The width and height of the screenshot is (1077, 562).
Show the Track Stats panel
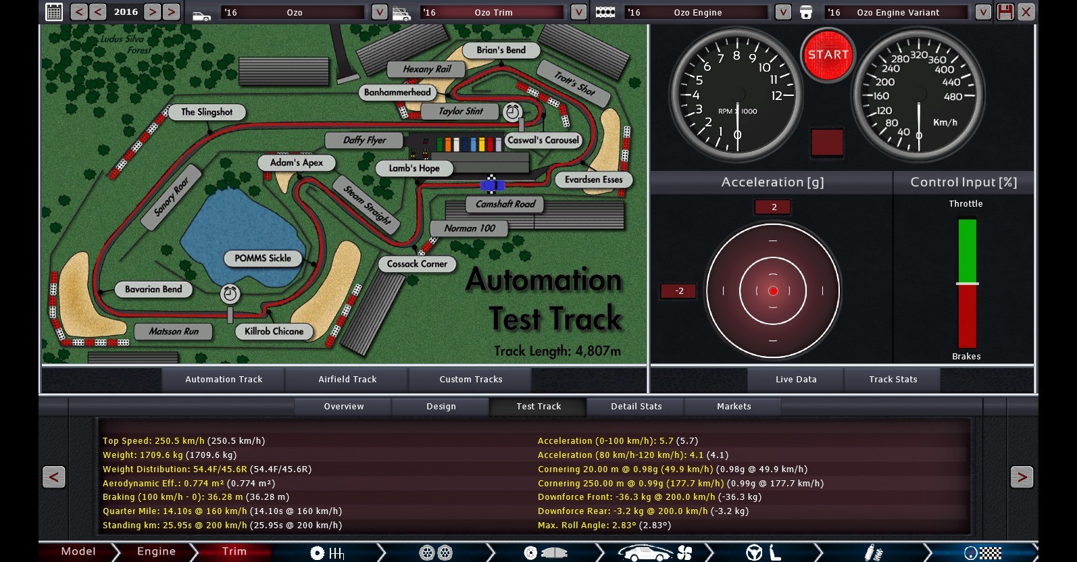point(893,380)
